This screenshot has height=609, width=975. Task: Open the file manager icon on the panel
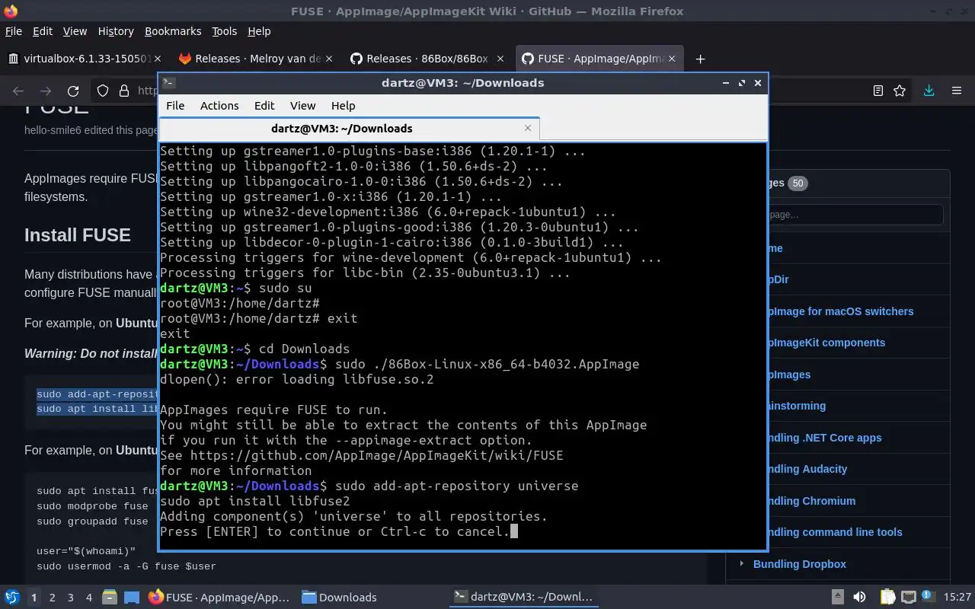(x=109, y=597)
